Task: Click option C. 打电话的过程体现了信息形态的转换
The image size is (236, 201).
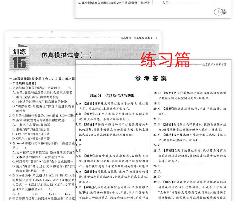Action: pyautogui.click(x=40, y=102)
